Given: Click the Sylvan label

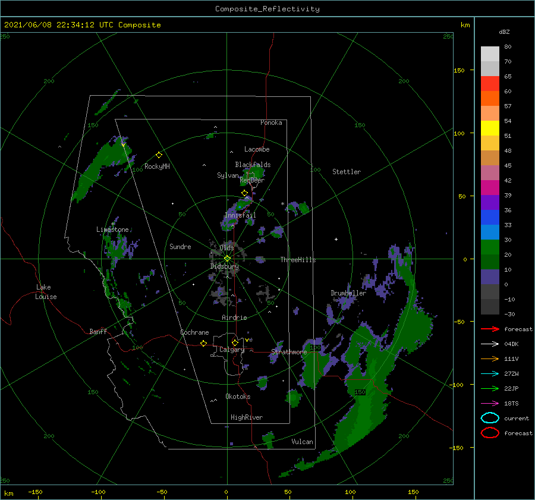Looking at the screenshot, I should [x=228, y=175].
